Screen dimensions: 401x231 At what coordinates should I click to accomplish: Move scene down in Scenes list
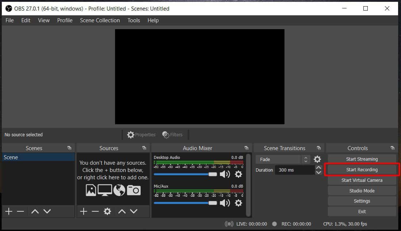47,211
